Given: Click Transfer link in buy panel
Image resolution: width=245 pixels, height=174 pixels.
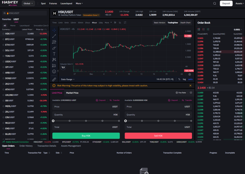Looking at the screenshot, I should 115,100.
